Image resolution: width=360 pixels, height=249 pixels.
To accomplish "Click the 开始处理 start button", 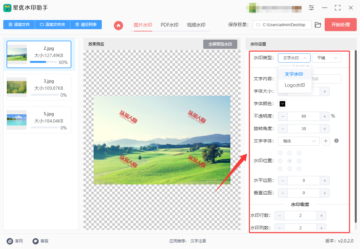I will (x=340, y=25).
